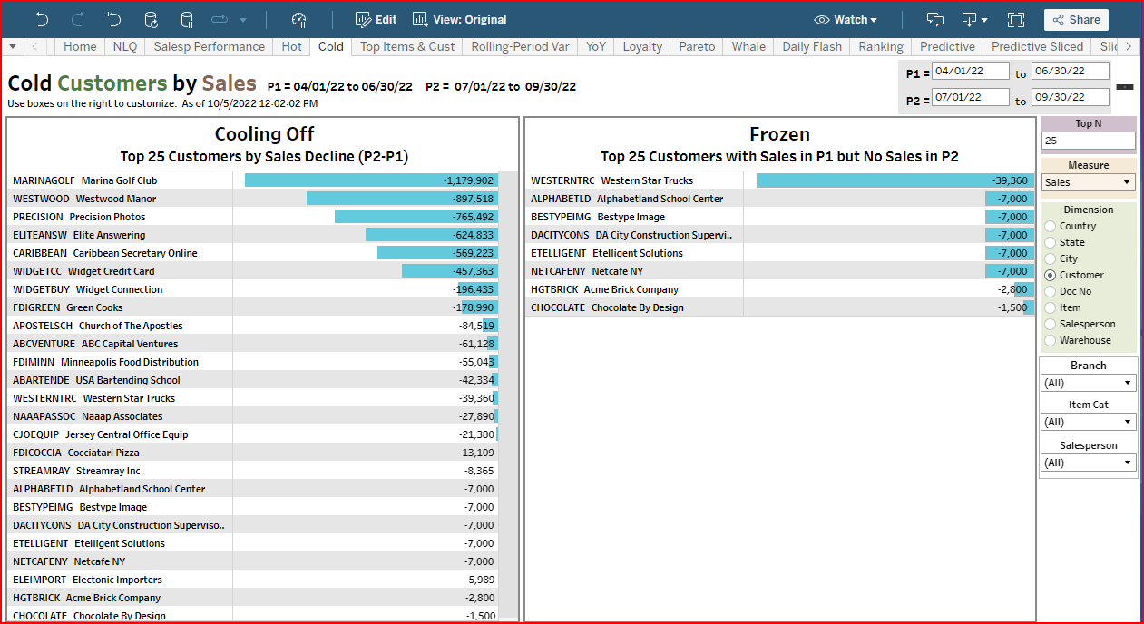Choose the Salesperson dimension option
The width and height of the screenshot is (1144, 624).
point(1051,324)
